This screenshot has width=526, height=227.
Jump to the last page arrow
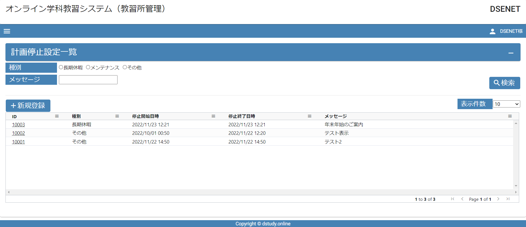click(508, 199)
